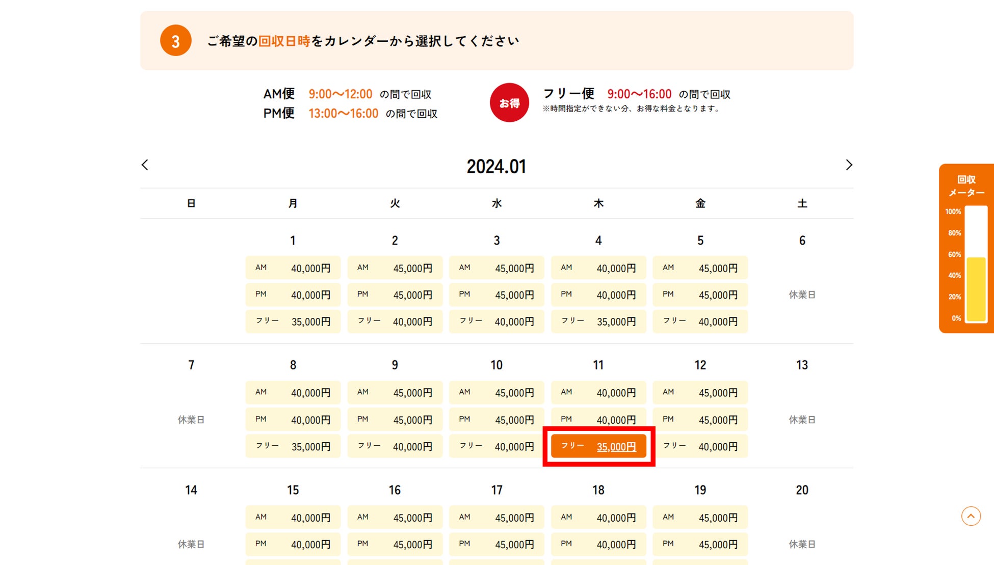Pick PM 45,000円 slot on the 5th
The width and height of the screenshot is (994, 565).
coord(700,295)
